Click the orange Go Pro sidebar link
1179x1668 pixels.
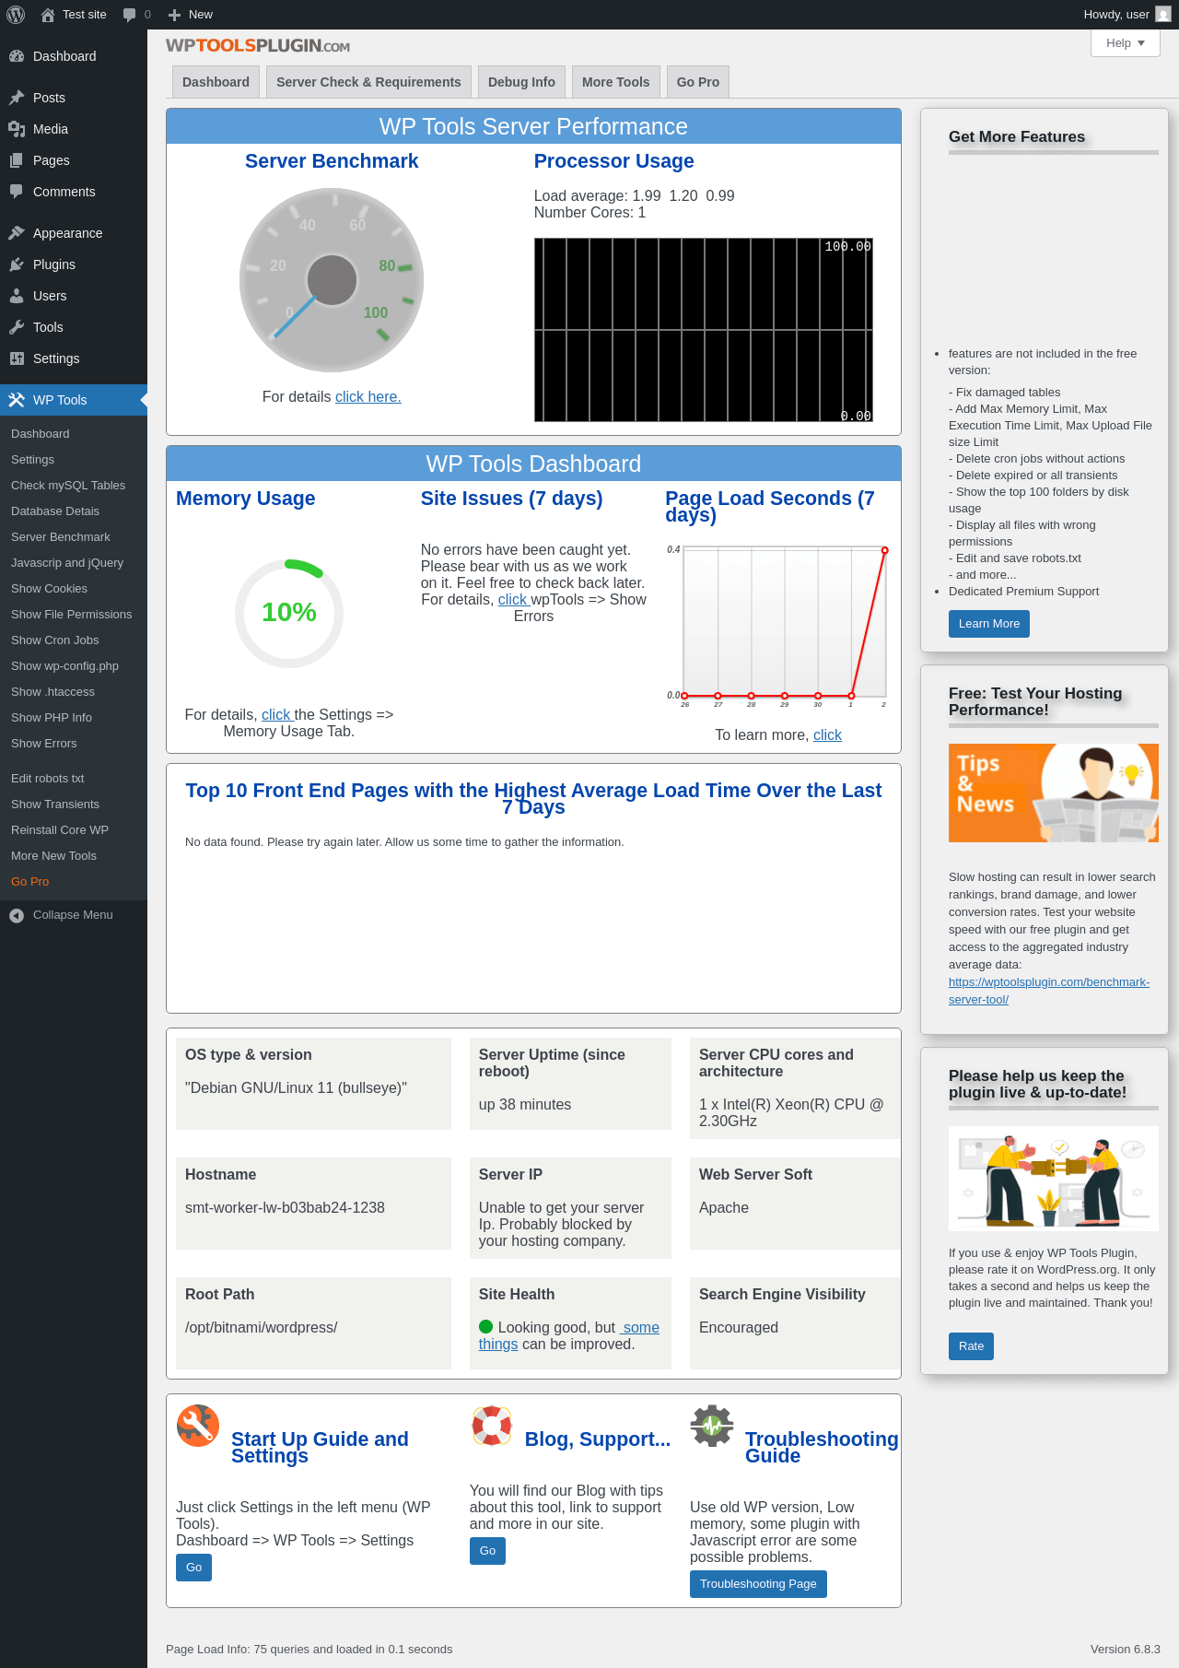click(x=74, y=882)
